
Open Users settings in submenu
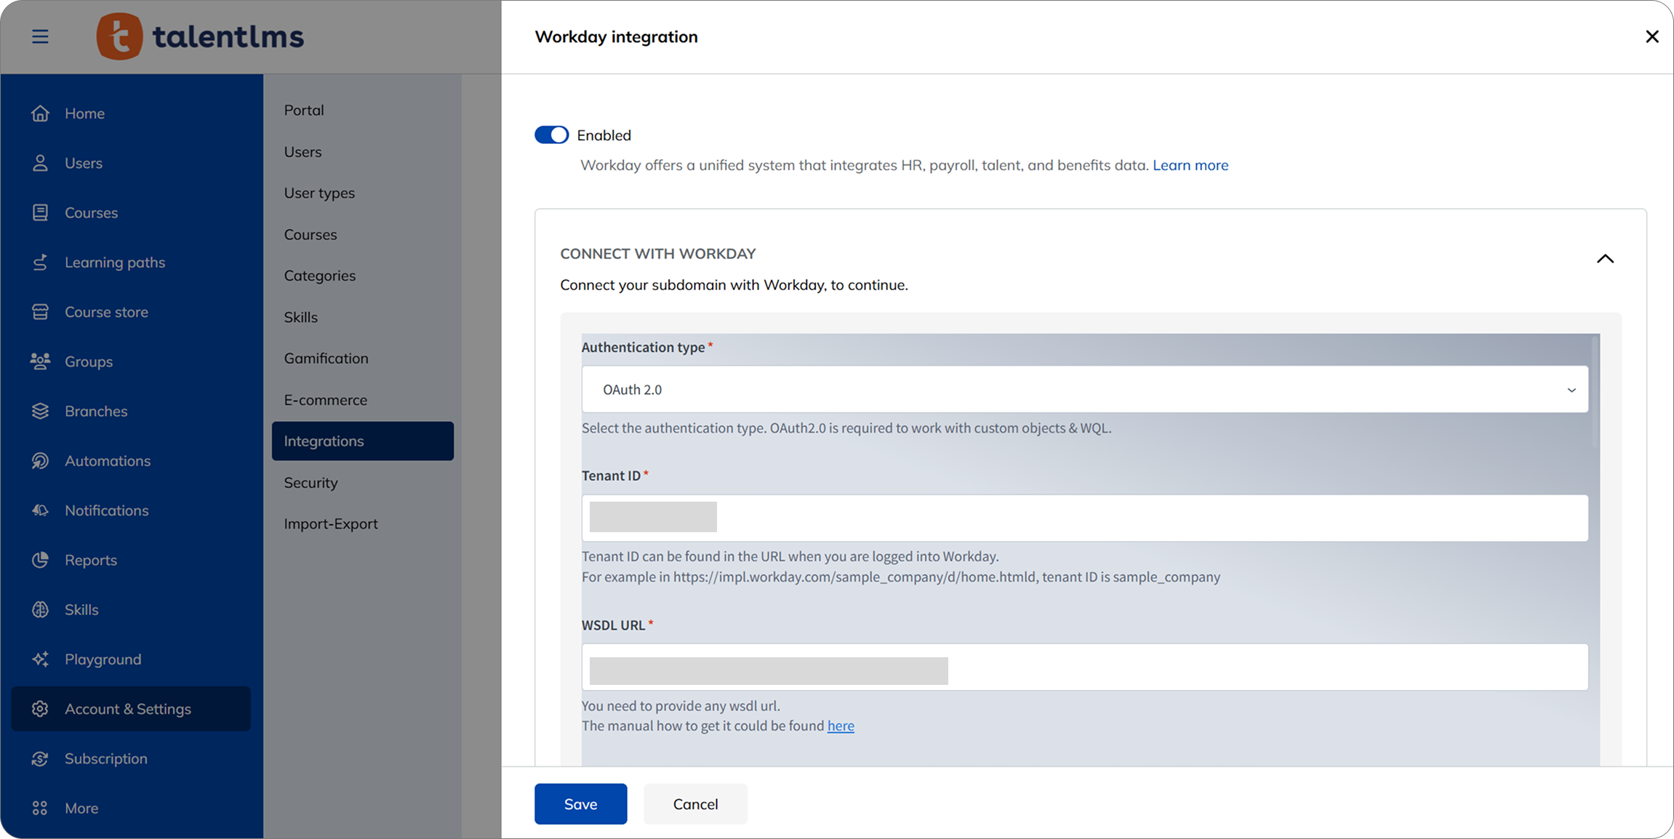(303, 151)
